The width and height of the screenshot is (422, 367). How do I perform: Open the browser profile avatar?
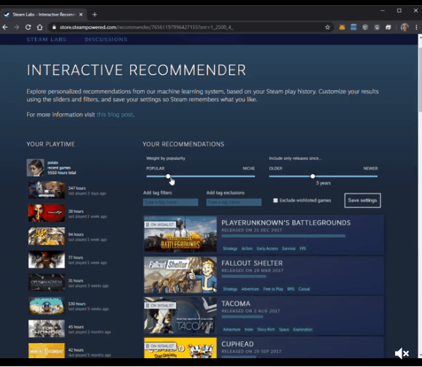(404, 27)
